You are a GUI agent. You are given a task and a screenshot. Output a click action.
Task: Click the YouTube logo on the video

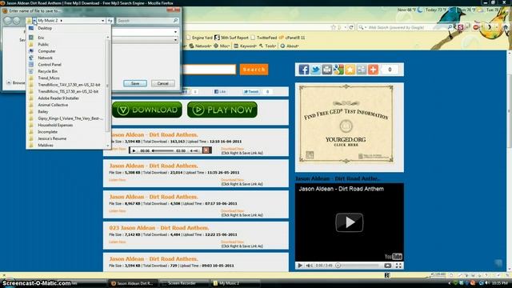pyautogui.click(x=393, y=256)
